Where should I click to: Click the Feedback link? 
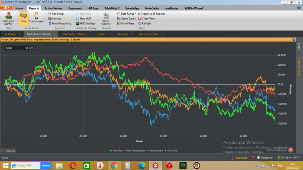[242, 157]
